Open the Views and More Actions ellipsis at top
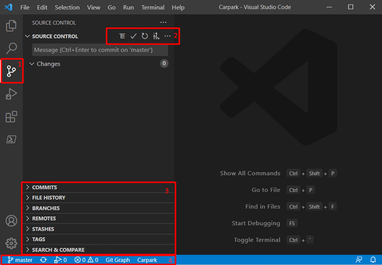Image resolution: width=382 pixels, height=265 pixels. pos(163,22)
